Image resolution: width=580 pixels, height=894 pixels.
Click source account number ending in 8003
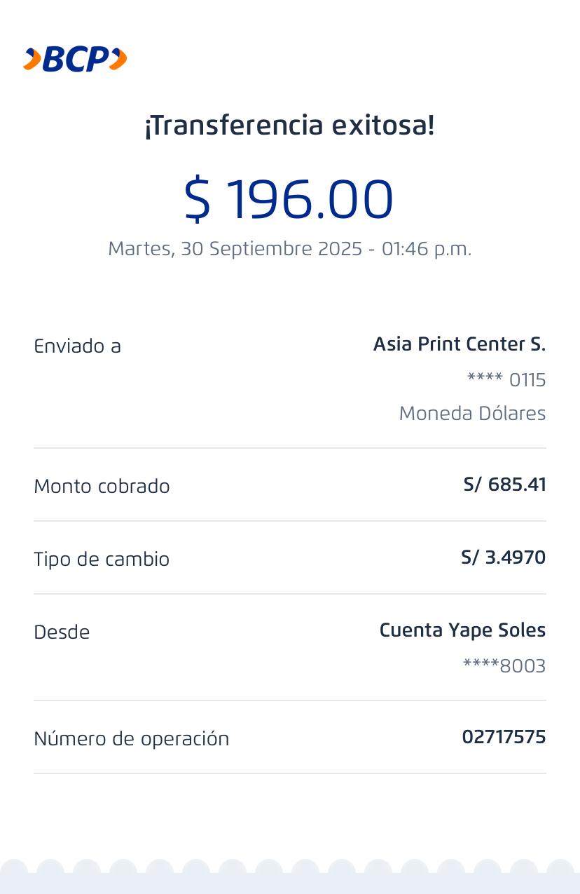pyautogui.click(x=504, y=666)
